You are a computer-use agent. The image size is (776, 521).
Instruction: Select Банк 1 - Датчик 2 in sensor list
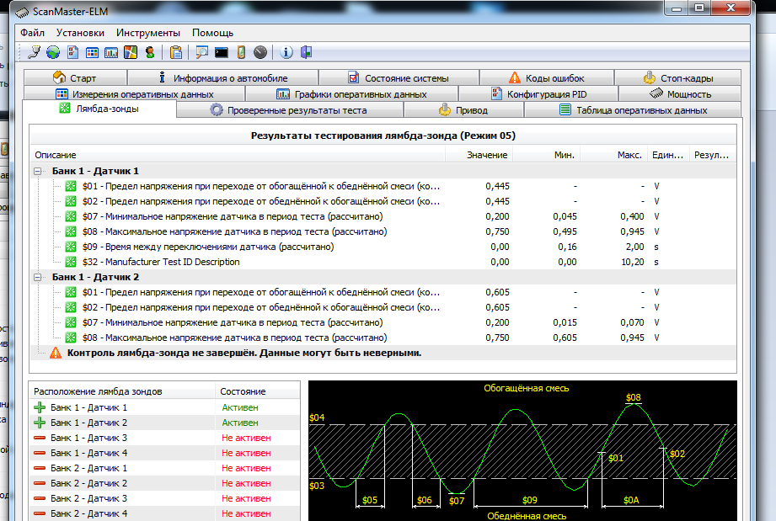(x=88, y=423)
